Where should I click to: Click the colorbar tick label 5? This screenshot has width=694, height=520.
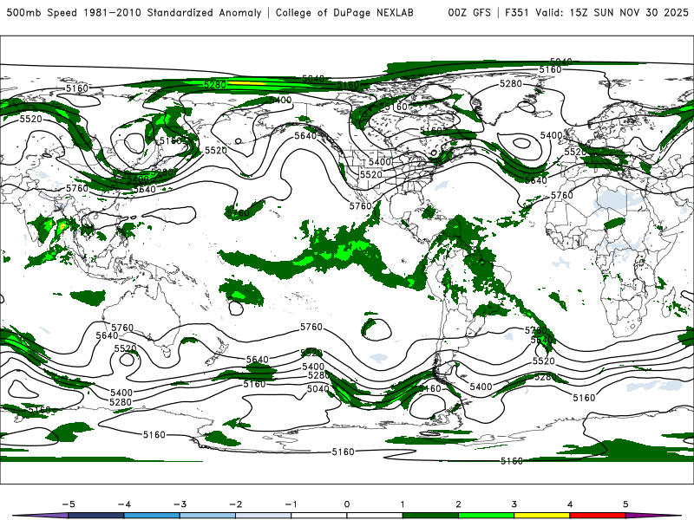(625, 504)
